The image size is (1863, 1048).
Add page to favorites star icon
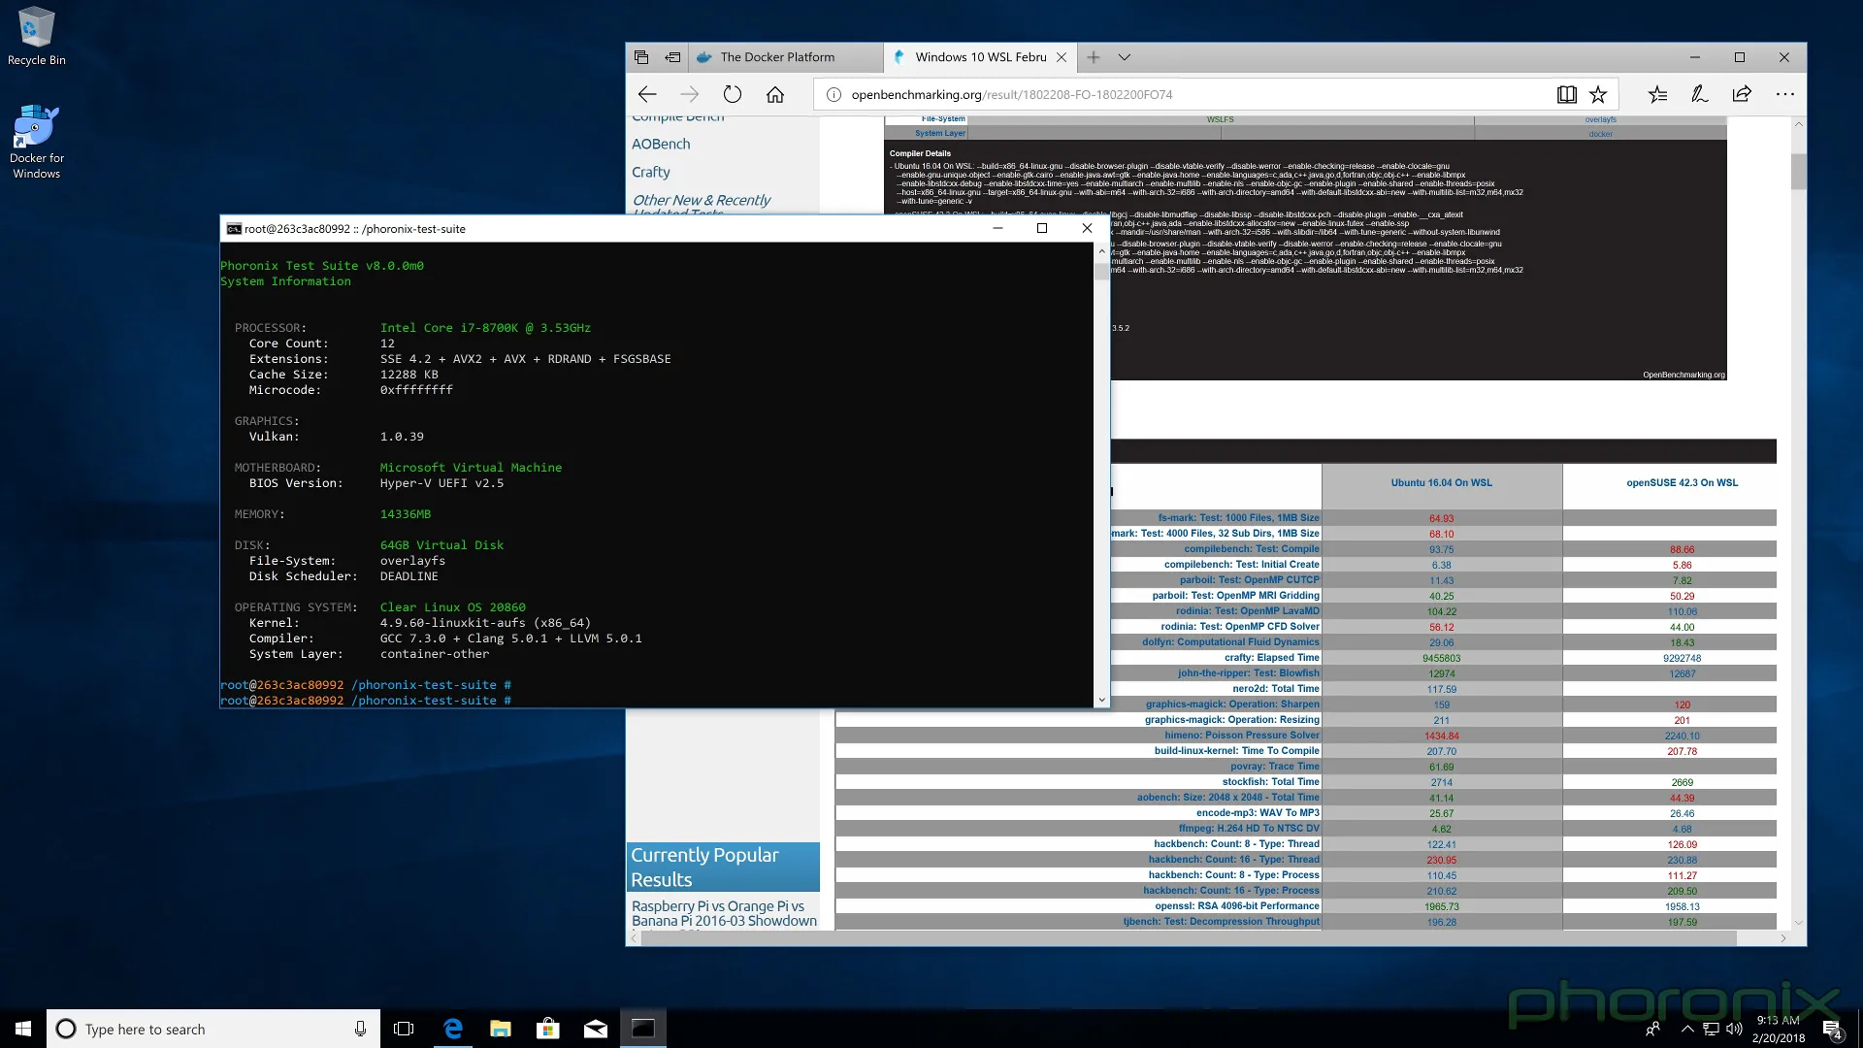(x=1598, y=94)
